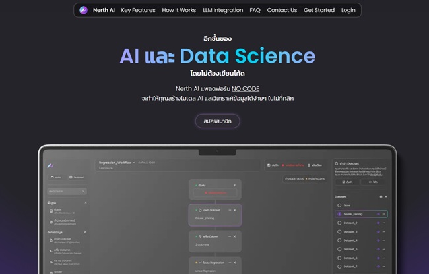Click Get Started in the top navigation

click(x=319, y=10)
